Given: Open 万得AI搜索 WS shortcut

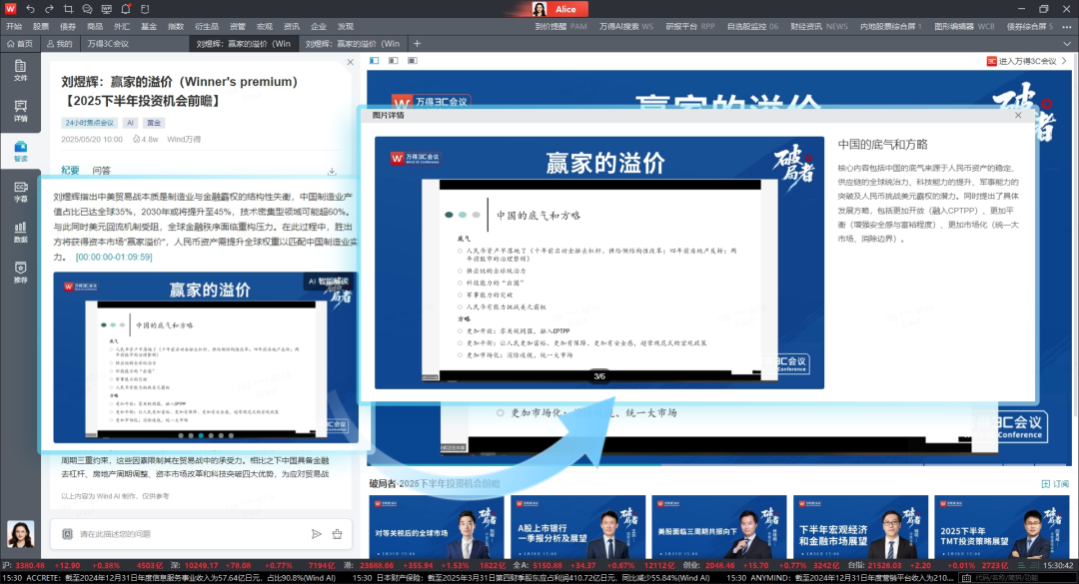Looking at the screenshot, I should [x=626, y=26].
